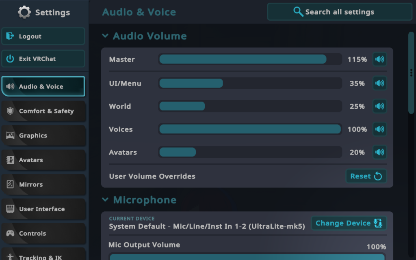Image resolution: width=416 pixels, height=260 pixels.
Task: Reset User Volume Overrides
Action: pyautogui.click(x=366, y=176)
